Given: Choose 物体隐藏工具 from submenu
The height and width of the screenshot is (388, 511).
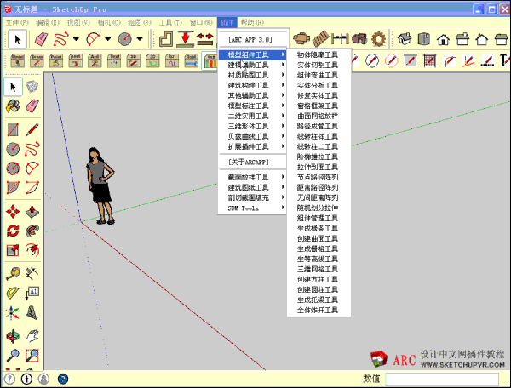Looking at the screenshot, I should pos(319,54).
